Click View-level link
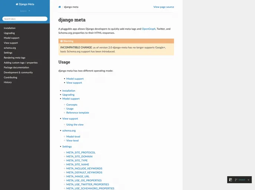Screen dimensions: 255x190 72,141
